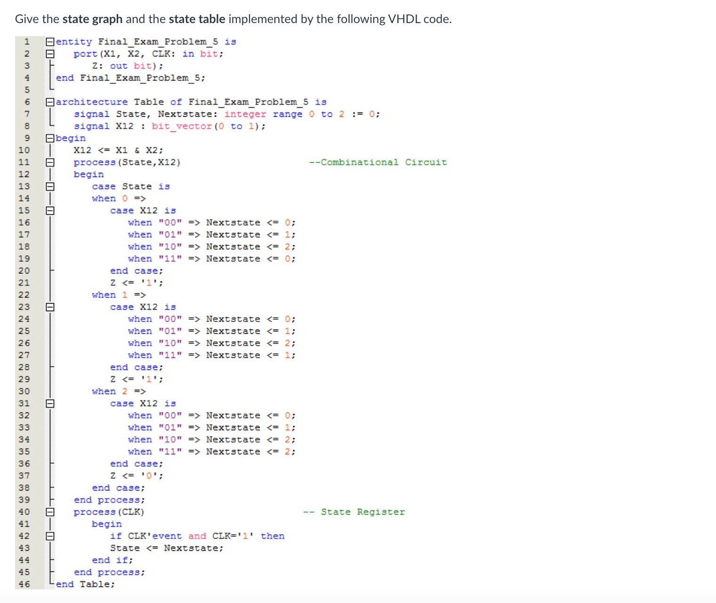Screen dimensions: 716x603
Task: Collapse the begin block at line 9
Action: (49, 138)
